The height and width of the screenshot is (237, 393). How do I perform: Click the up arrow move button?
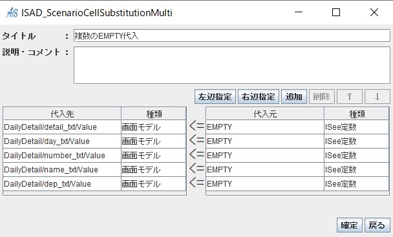(350, 96)
